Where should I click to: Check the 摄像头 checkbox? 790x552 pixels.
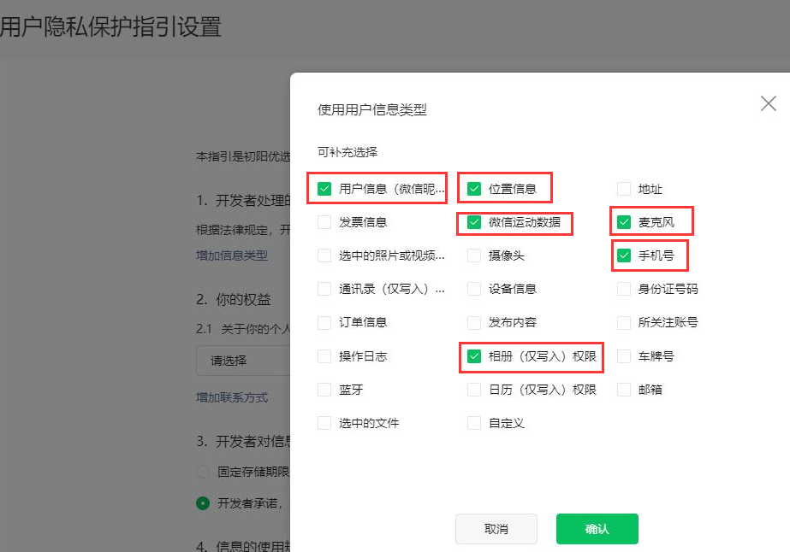click(x=474, y=255)
